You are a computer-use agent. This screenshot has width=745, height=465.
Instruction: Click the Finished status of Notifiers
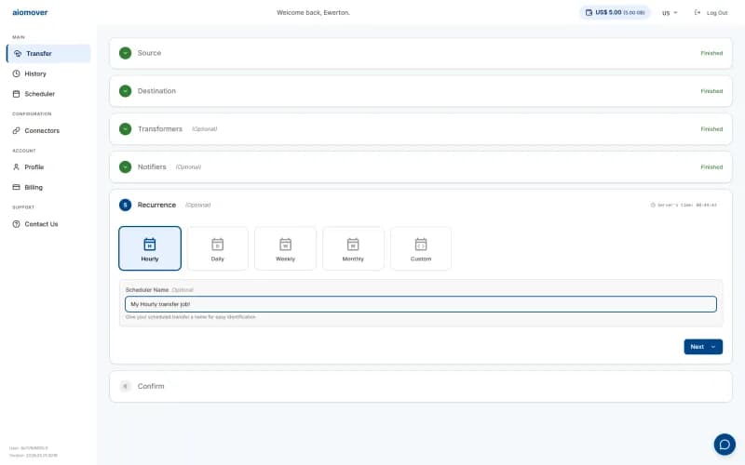point(711,167)
